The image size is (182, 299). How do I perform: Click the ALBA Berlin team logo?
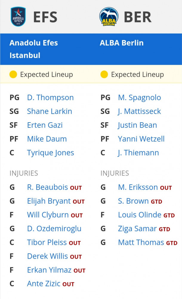[109, 16]
